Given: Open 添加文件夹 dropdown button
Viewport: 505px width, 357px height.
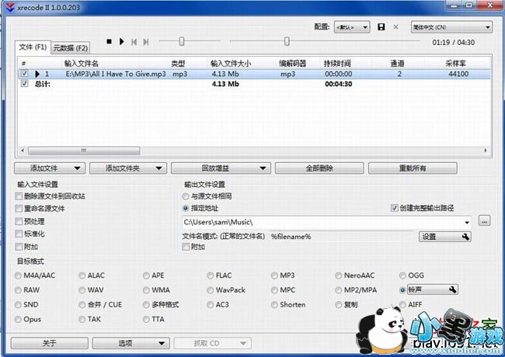Looking at the screenshot, I should tap(128, 168).
